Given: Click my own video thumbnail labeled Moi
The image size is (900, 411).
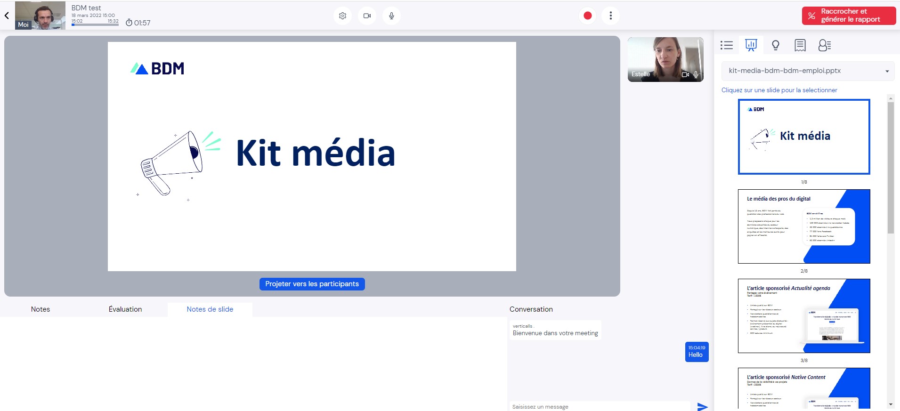Looking at the screenshot, I should pos(40,16).
